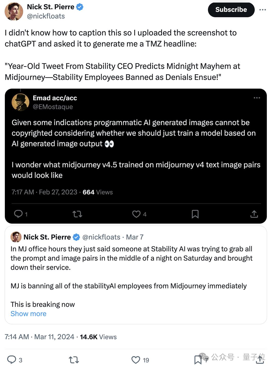Click the share icon in Emad's tweet
The image size is (274, 368).
[254, 214]
